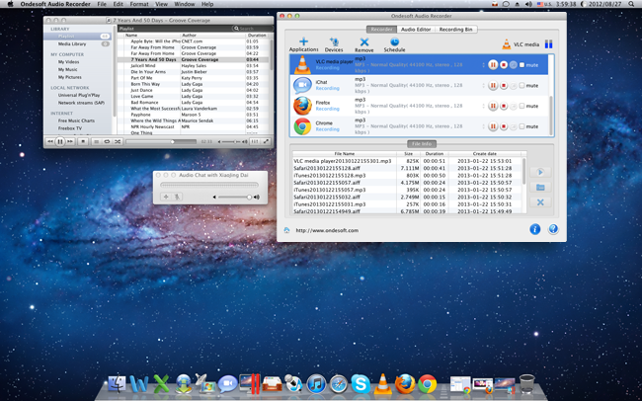Open the Schedule clock icon
The image size is (642, 401).
pyautogui.click(x=394, y=40)
